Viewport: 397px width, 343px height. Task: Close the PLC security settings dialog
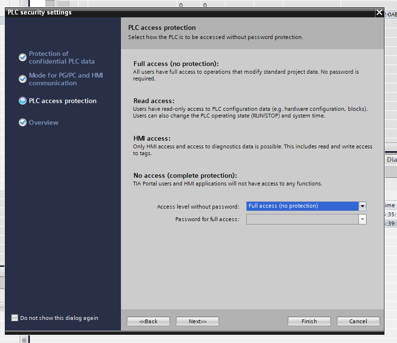[379, 13]
